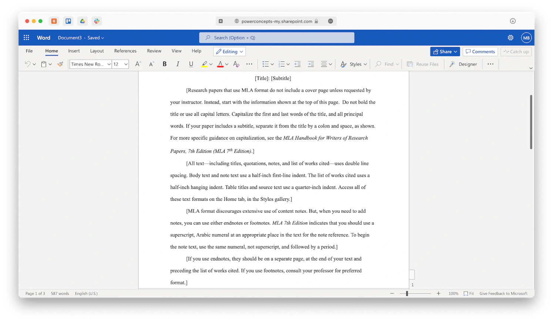Open the Styles gallery dropdown
The height and width of the screenshot is (322, 553).
353,64
